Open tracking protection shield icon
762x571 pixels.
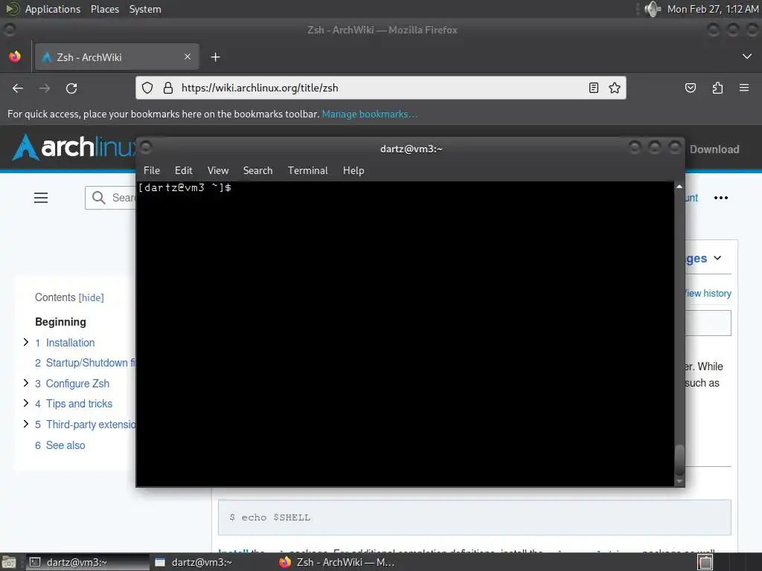[147, 88]
